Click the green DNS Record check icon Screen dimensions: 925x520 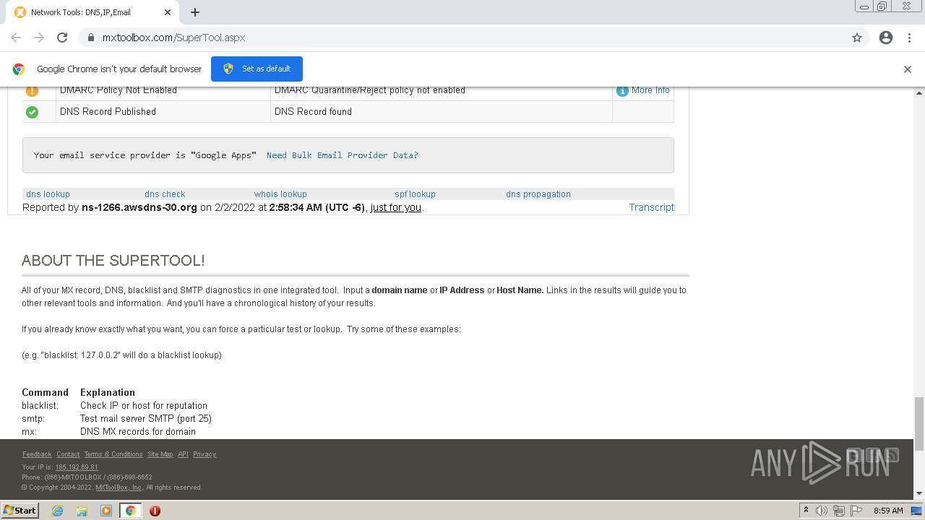pyautogui.click(x=32, y=112)
